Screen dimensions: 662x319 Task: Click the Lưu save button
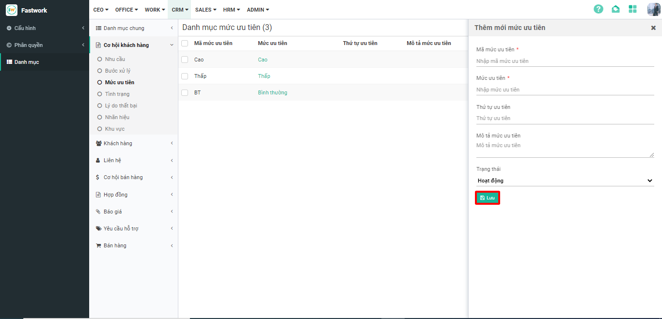487,198
